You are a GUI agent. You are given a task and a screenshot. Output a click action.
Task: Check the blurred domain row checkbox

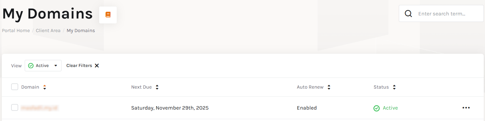15,107
